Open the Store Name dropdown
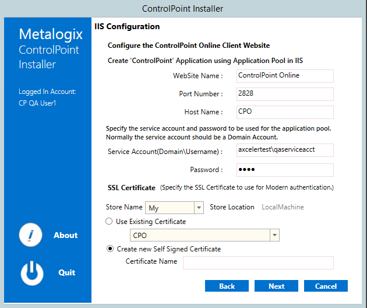The image size is (367, 308). coord(198,208)
